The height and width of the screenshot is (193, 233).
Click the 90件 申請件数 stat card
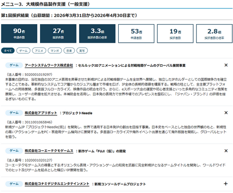[19, 33]
